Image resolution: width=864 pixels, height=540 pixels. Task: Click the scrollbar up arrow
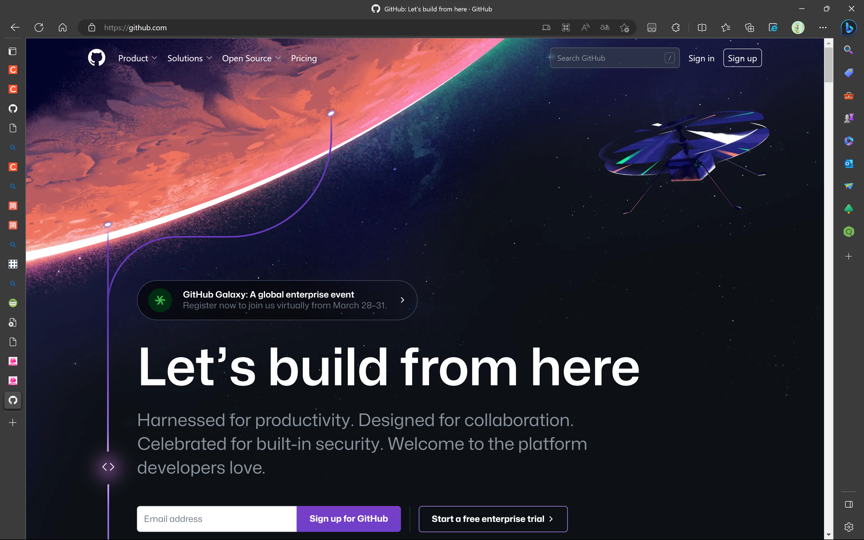(828, 43)
